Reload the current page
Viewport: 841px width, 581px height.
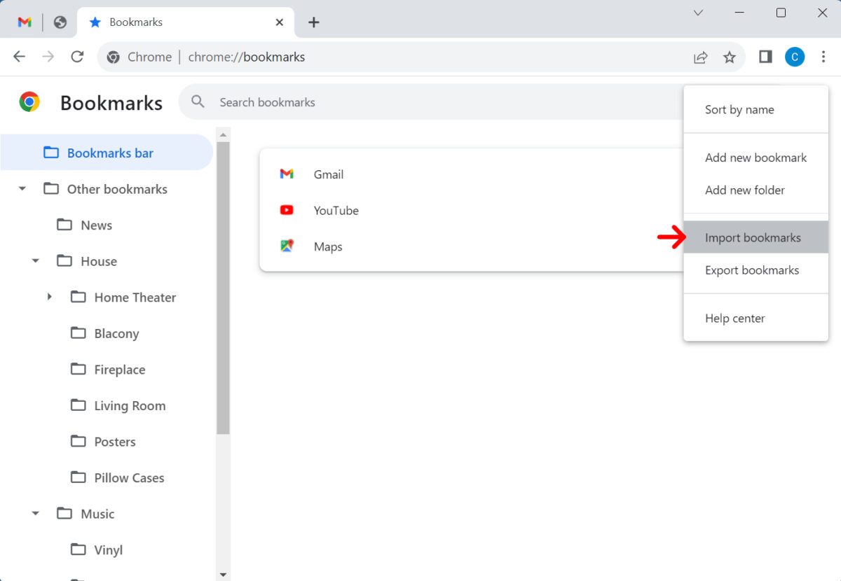pos(77,57)
